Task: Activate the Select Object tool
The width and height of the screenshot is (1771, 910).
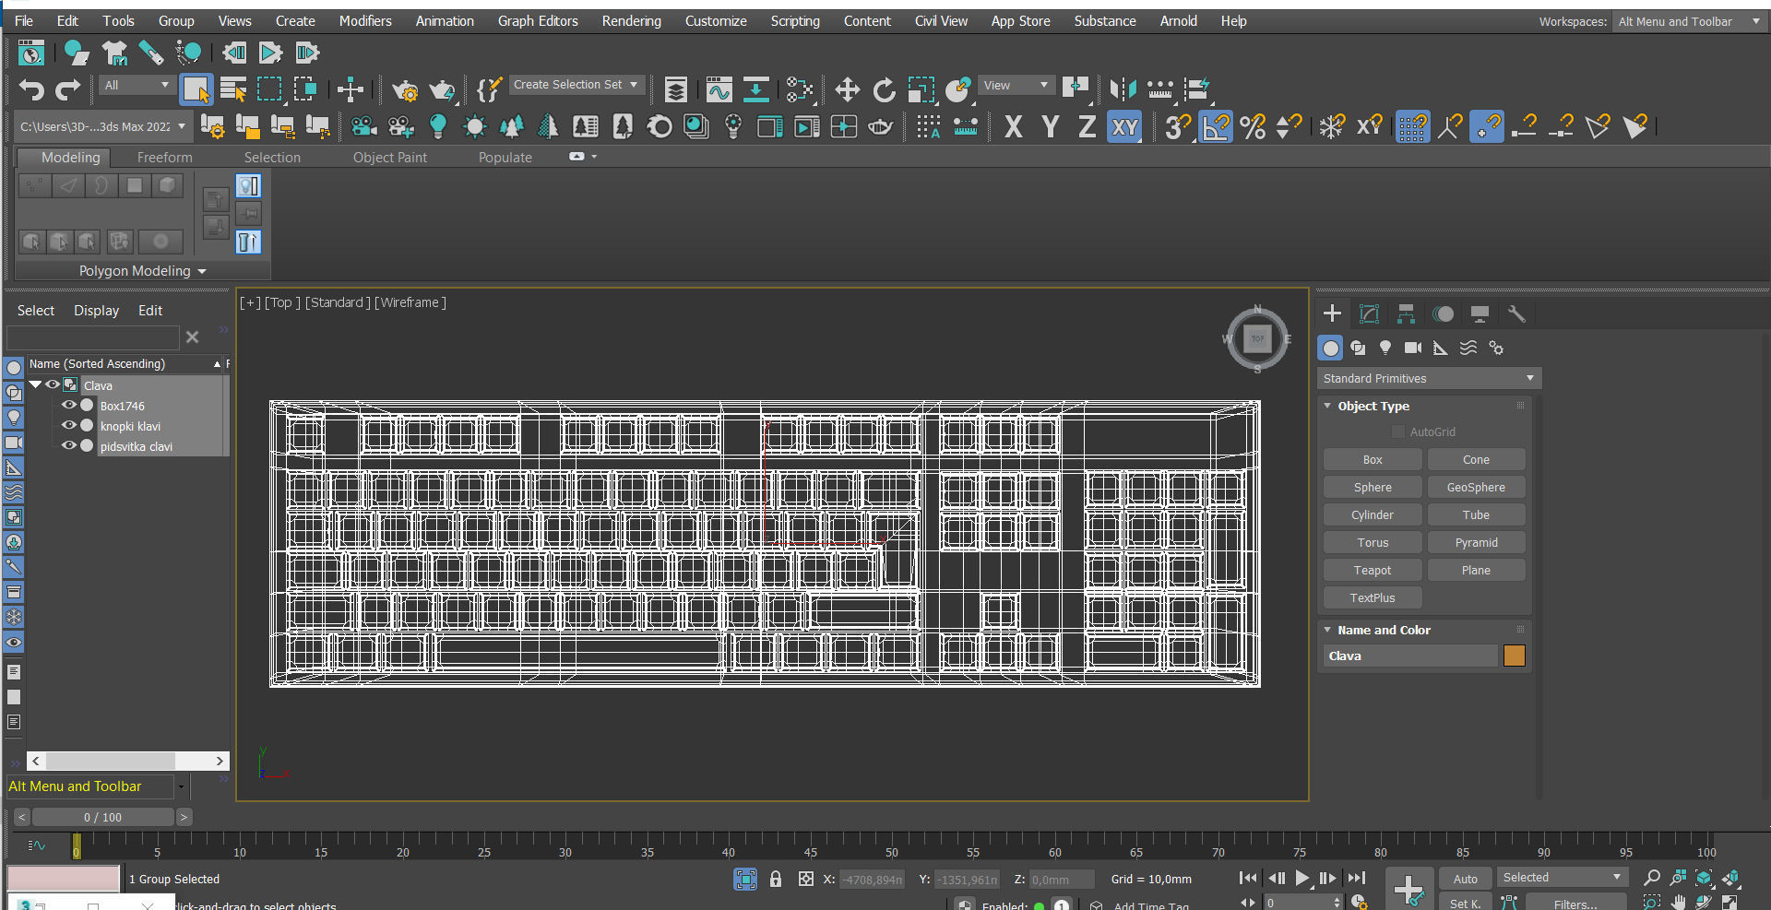Action: coord(196,89)
